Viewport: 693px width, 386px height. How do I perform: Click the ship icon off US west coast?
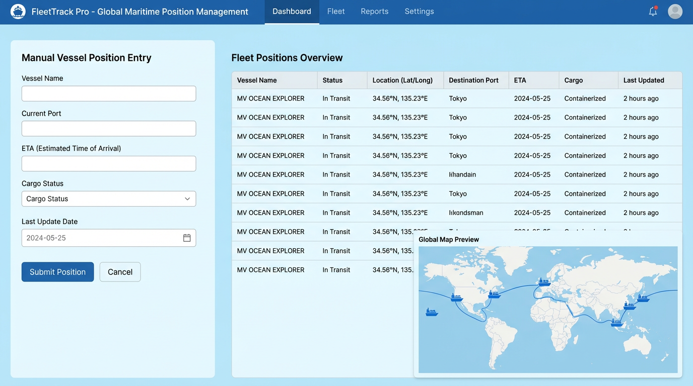coord(456,297)
